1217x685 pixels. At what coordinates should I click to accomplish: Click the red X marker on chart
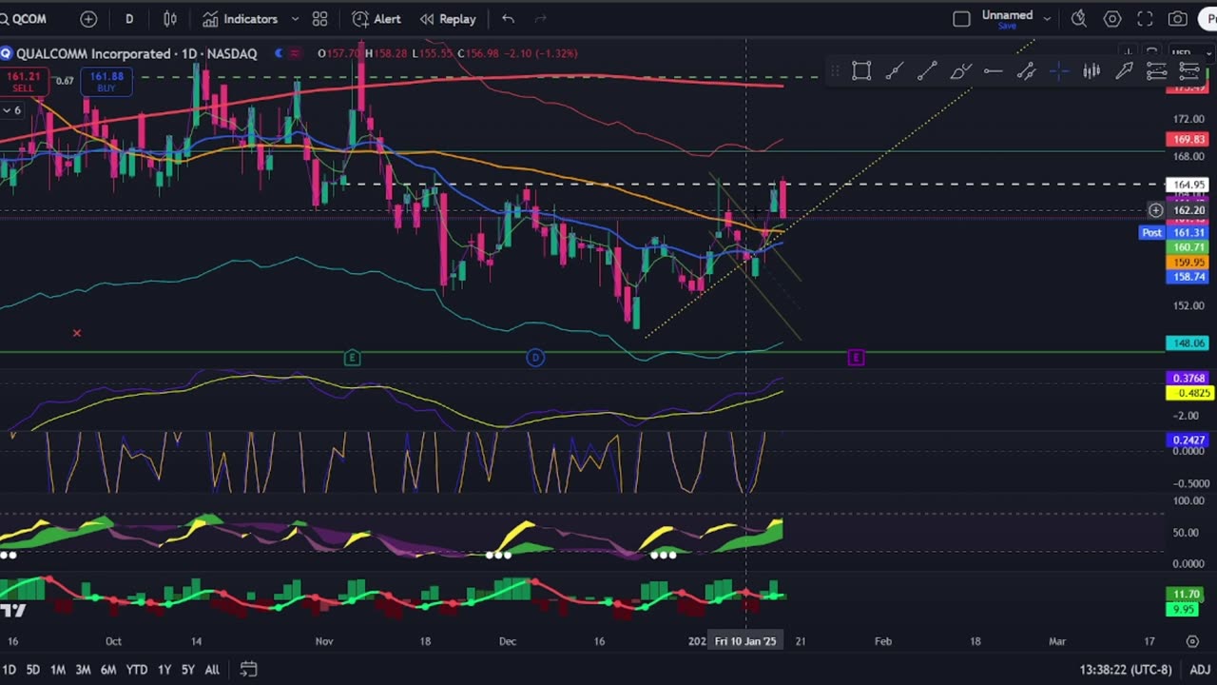[x=77, y=333]
